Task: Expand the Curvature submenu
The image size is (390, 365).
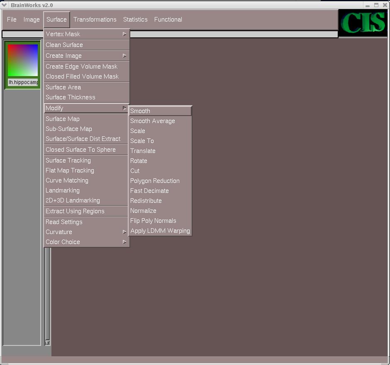Action: coord(87,232)
